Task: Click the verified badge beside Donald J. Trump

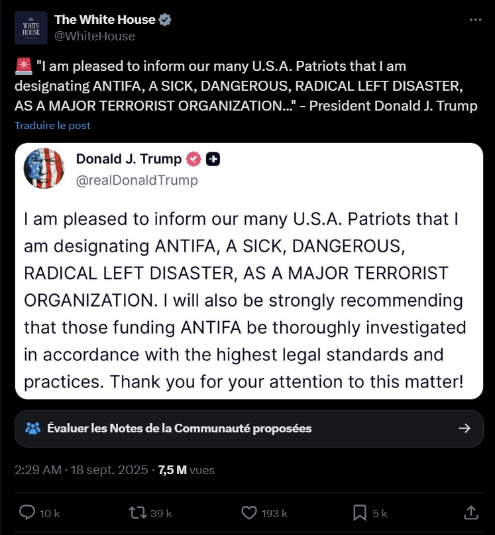Action: tap(193, 159)
